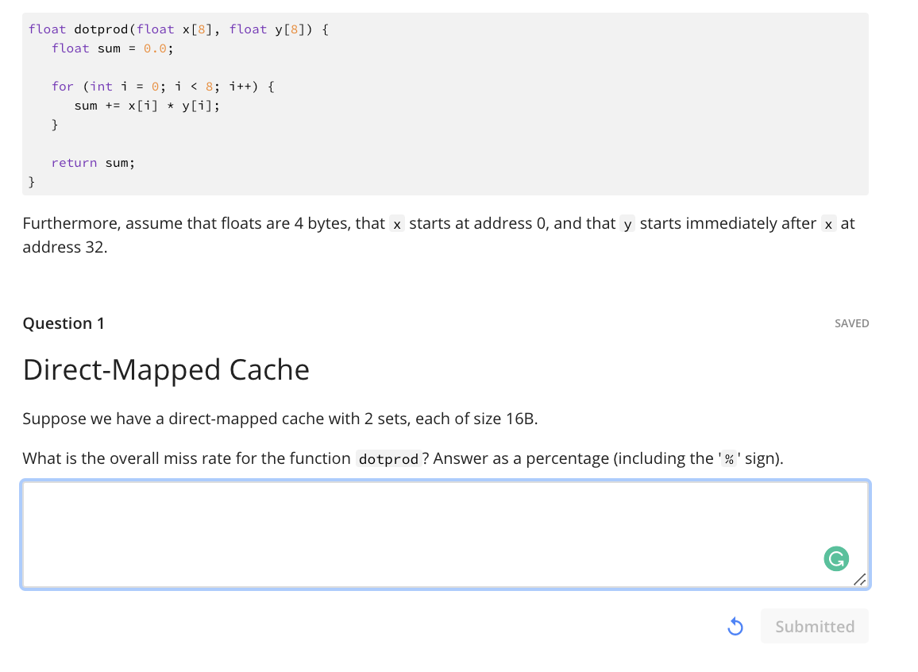The width and height of the screenshot is (918, 672).
Task: Select the Direct-Mapped Cache title
Action: point(166,369)
